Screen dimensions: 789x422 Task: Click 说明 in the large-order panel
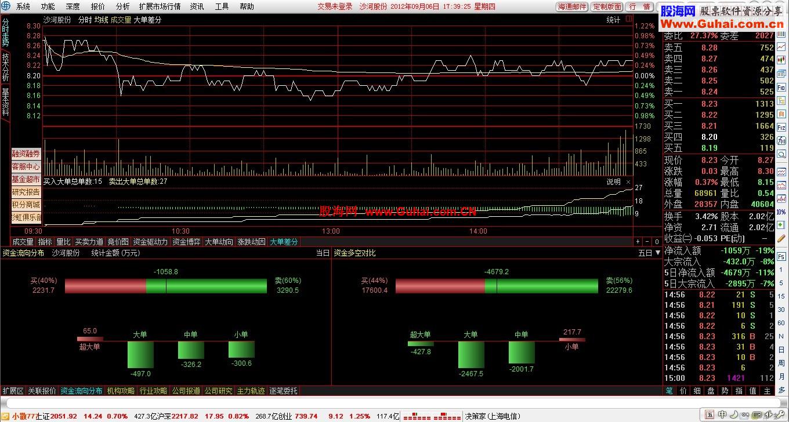[613, 181]
